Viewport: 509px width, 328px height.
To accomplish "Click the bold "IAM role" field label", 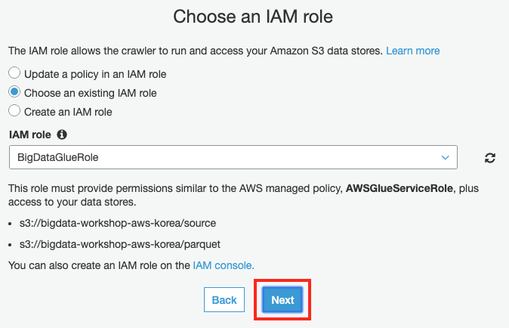I will (31, 135).
